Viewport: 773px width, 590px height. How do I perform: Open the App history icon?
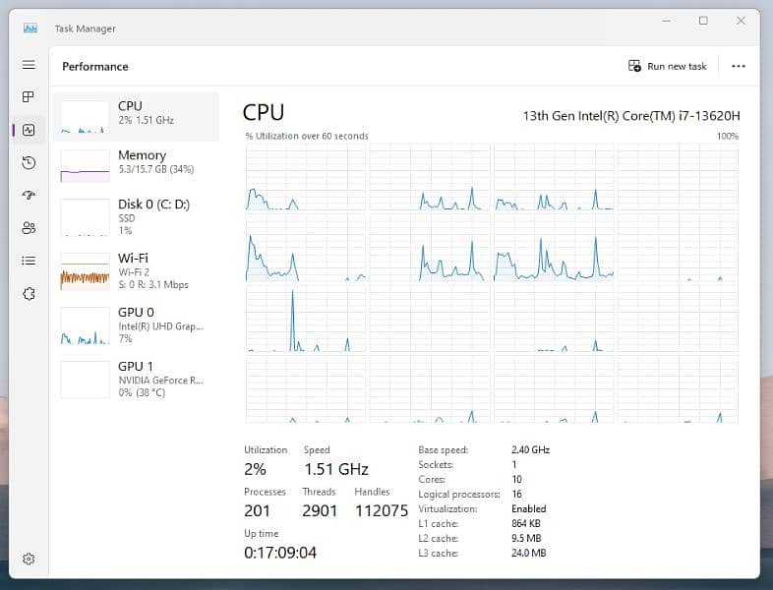pos(29,162)
